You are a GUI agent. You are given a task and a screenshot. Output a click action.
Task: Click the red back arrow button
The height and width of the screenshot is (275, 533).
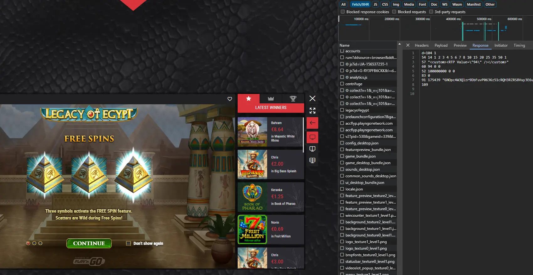[x=313, y=123]
